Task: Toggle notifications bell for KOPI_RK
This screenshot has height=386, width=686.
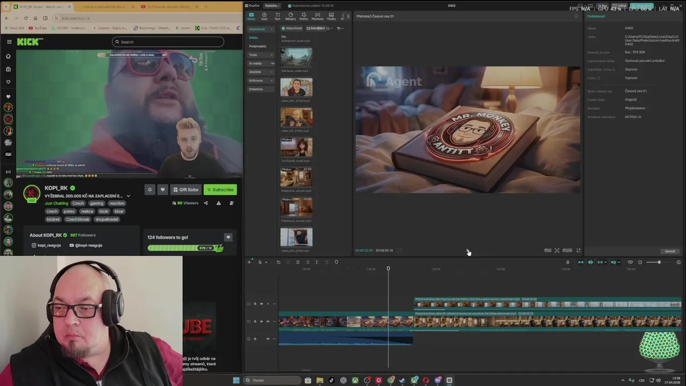Action: 150,190
